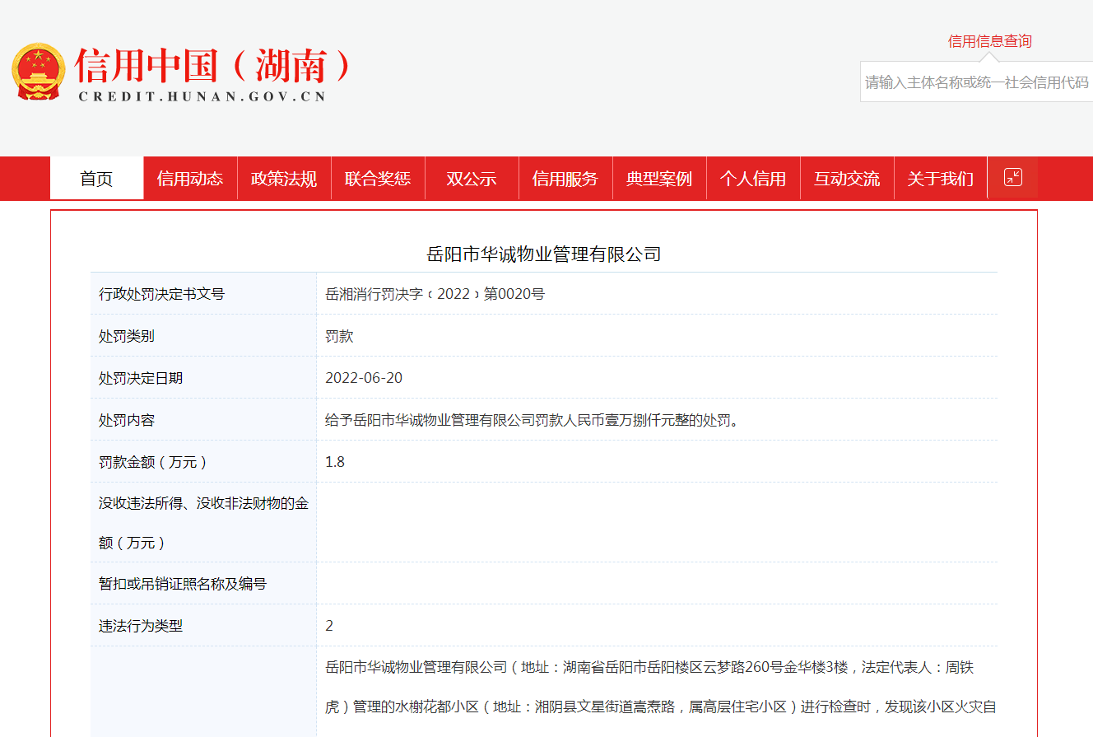Screen dimensions: 1093x737
Task: Select 联合奖惩 in the navigation bar
Action: [x=378, y=178]
